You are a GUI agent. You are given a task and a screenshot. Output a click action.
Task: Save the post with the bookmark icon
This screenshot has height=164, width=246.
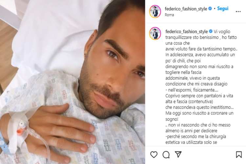coord(239,154)
